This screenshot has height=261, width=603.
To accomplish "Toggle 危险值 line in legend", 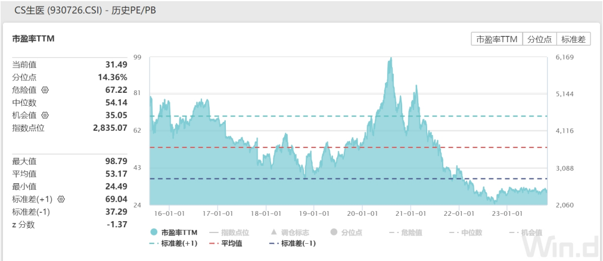I will 405,232.
